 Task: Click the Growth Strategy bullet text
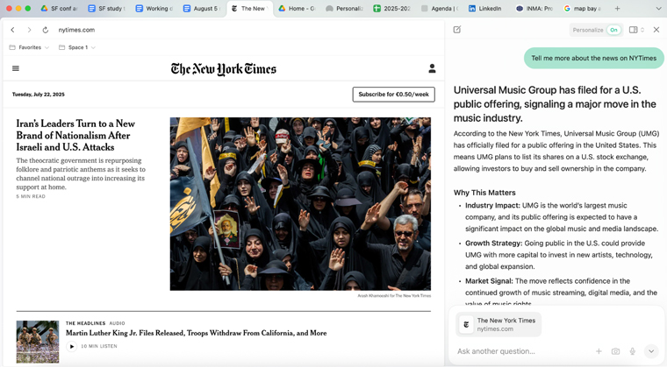tap(558, 255)
